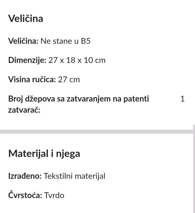This screenshot has height=213, width=195.
Task: Click the vertical scrollbar on the right edge
Action: [x=194, y=169]
